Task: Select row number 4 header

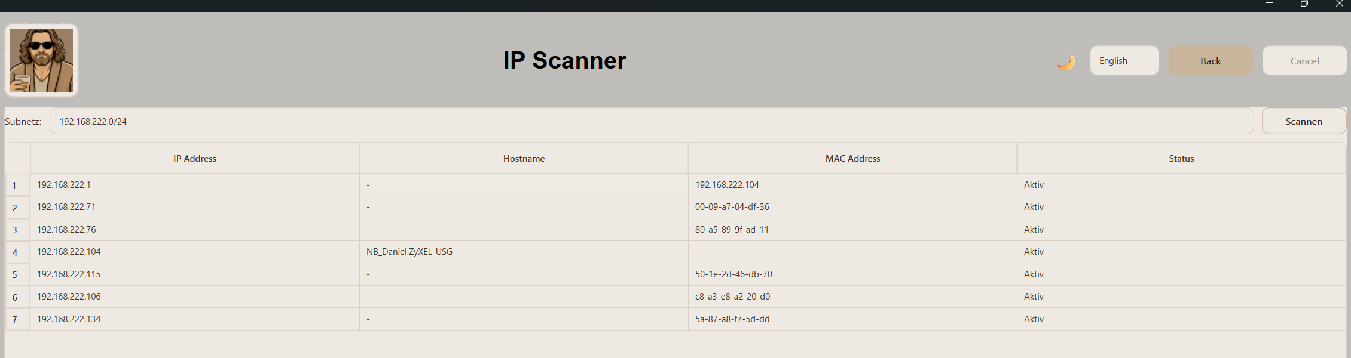Action: click(17, 252)
